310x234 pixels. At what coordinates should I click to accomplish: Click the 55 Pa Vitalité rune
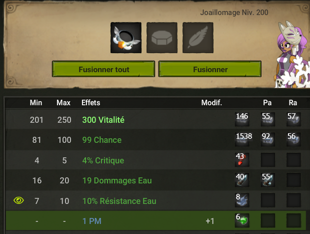[267, 119]
